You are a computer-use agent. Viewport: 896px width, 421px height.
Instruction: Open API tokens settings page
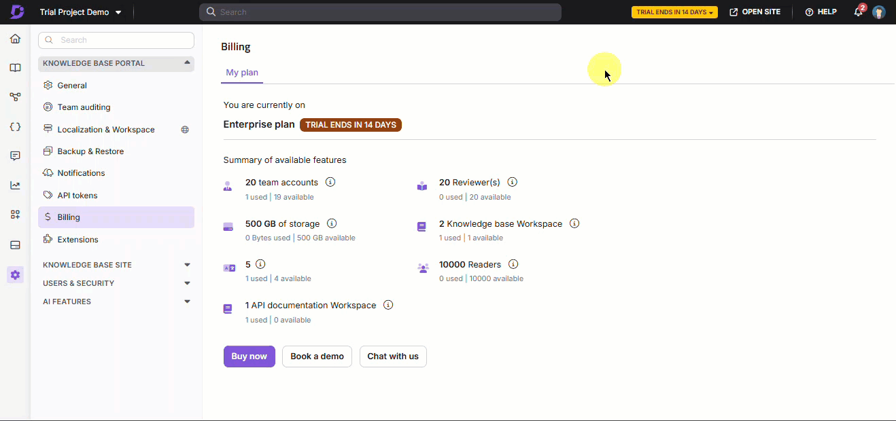(x=77, y=196)
